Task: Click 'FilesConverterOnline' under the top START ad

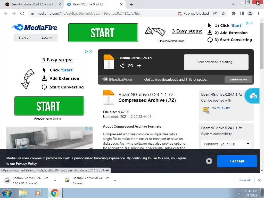Action: pos(171,41)
